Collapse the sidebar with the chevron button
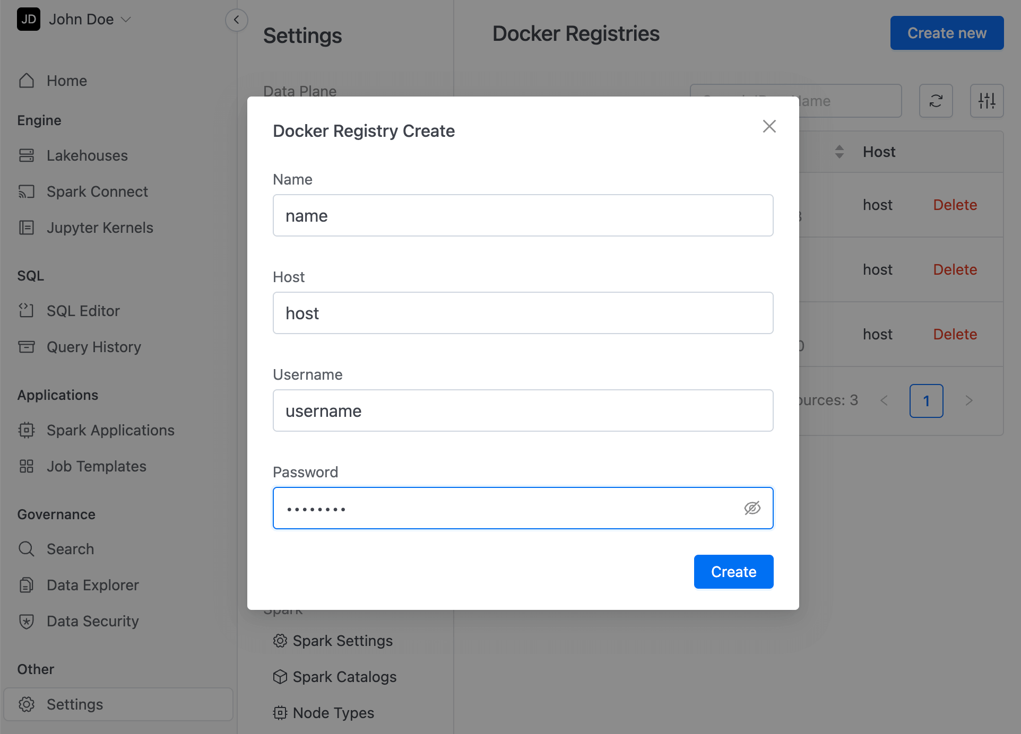 pos(237,20)
